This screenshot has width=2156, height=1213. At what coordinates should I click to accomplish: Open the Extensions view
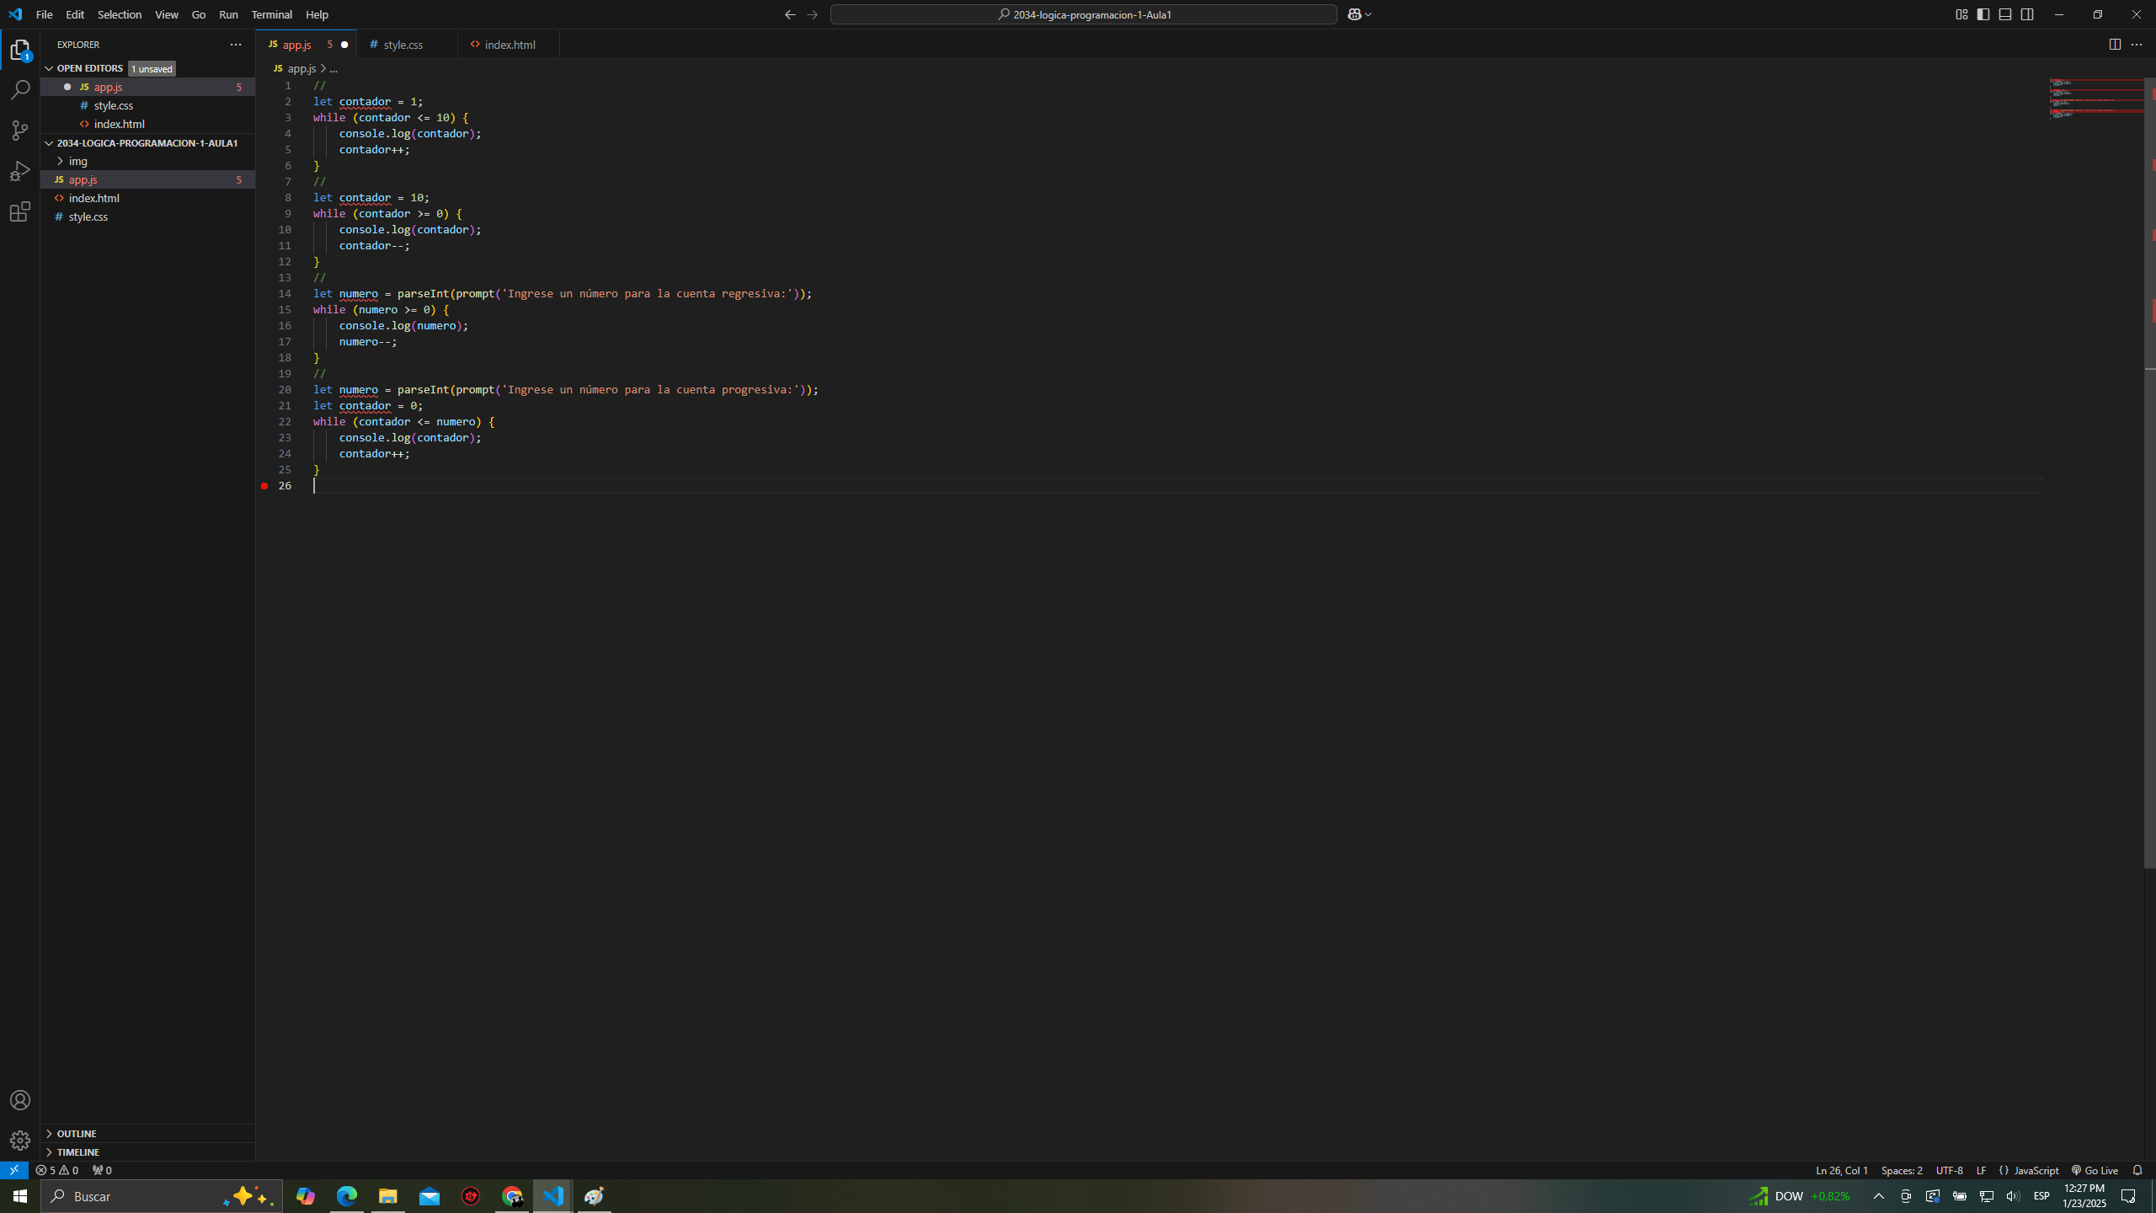(20, 211)
